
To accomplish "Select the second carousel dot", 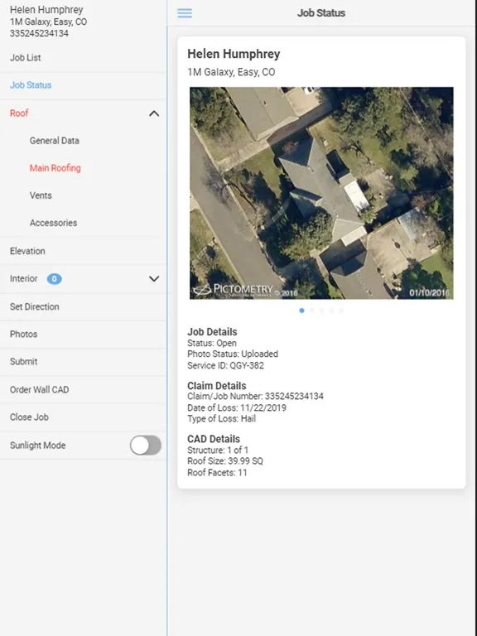I will coord(311,311).
